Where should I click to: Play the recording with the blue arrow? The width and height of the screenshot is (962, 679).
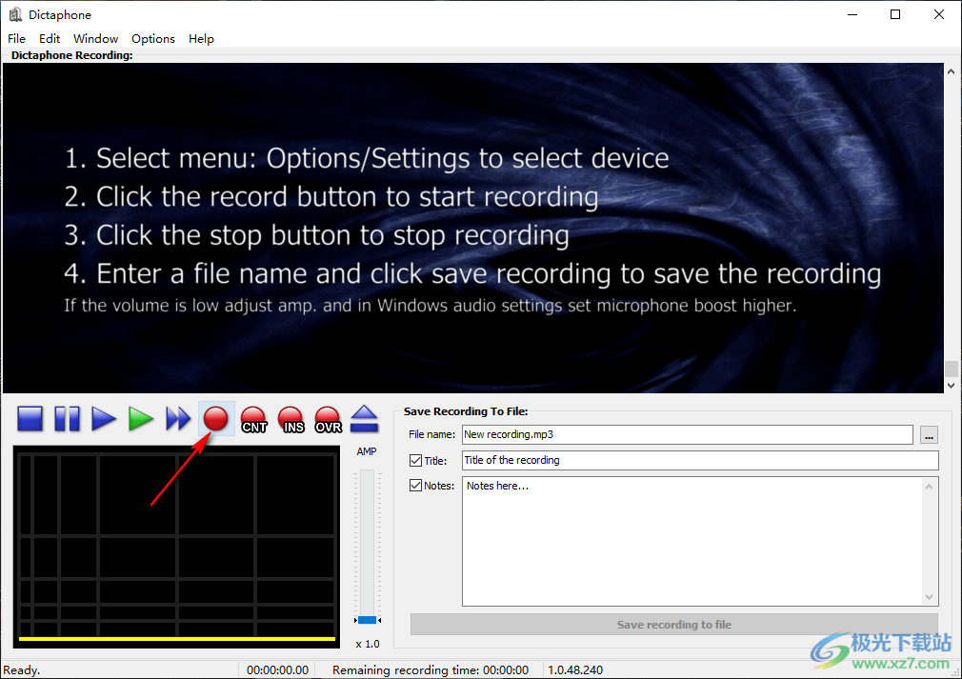pyautogui.click(x=104, y=419)
